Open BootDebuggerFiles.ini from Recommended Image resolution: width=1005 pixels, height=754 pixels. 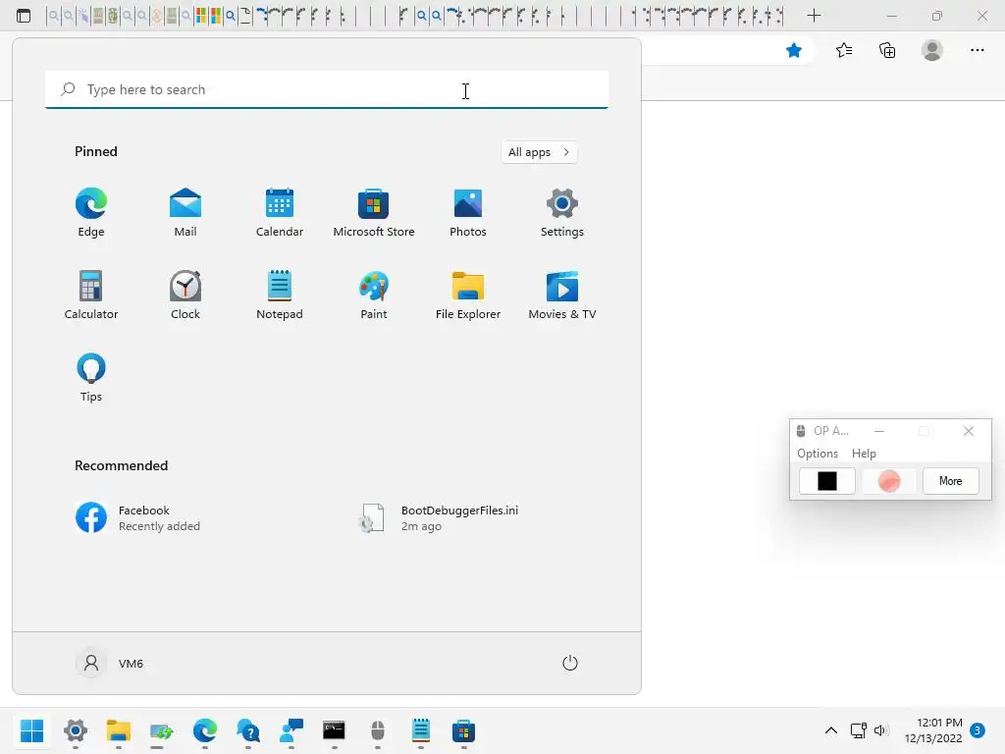click(x=440, y=518)
